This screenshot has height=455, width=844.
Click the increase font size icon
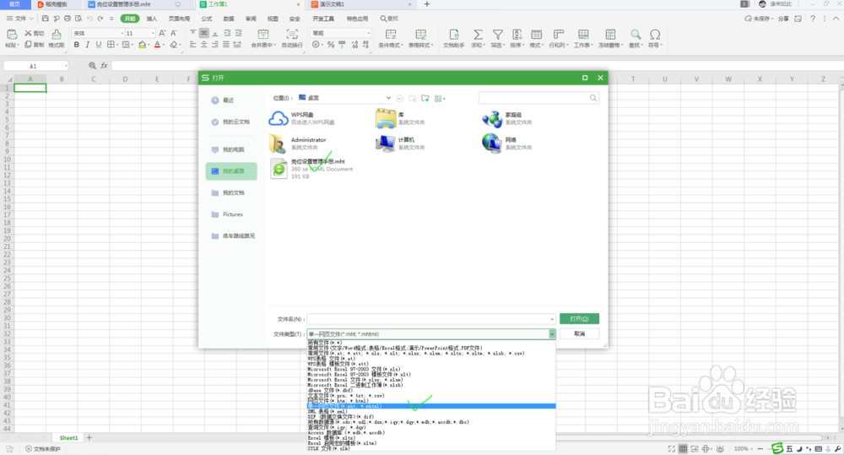tap(162, 34)
